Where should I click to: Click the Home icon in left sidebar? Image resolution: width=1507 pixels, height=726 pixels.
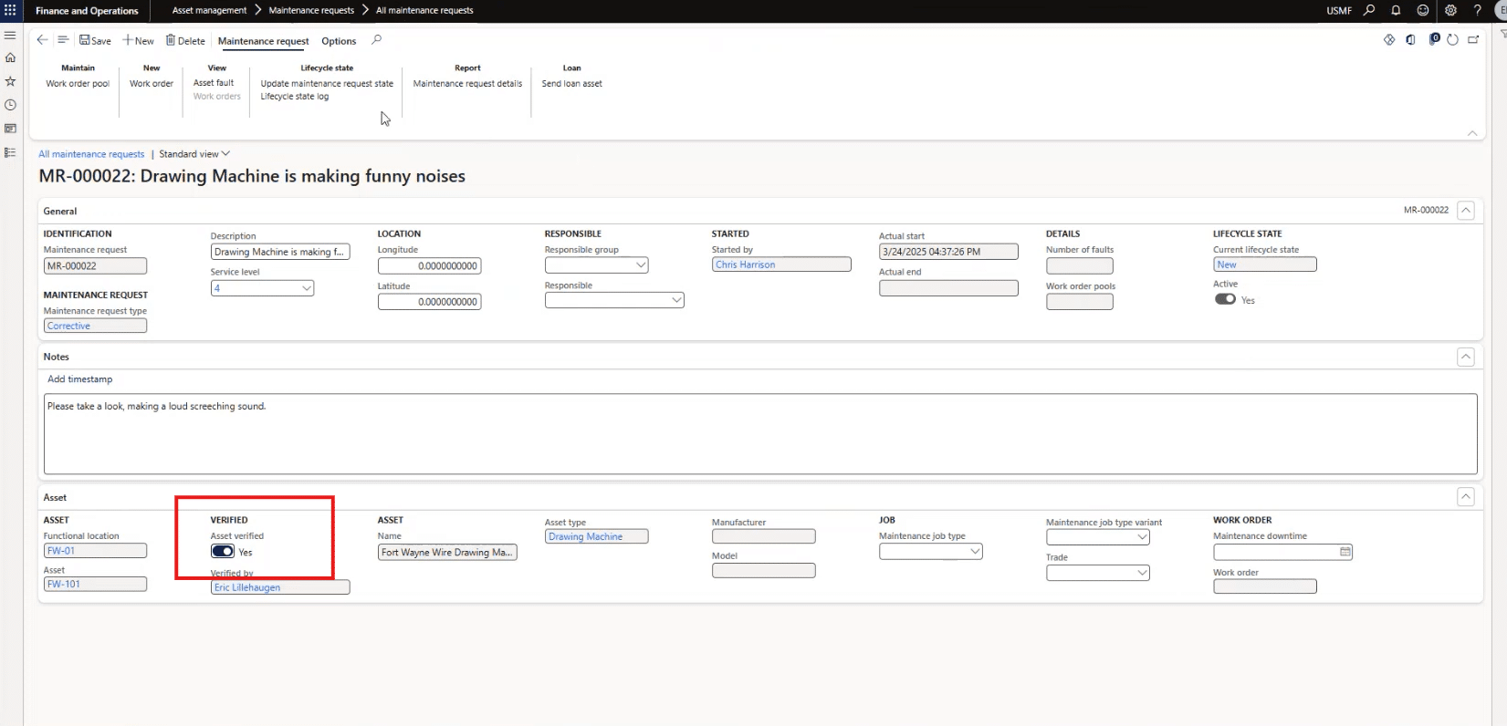11,57
